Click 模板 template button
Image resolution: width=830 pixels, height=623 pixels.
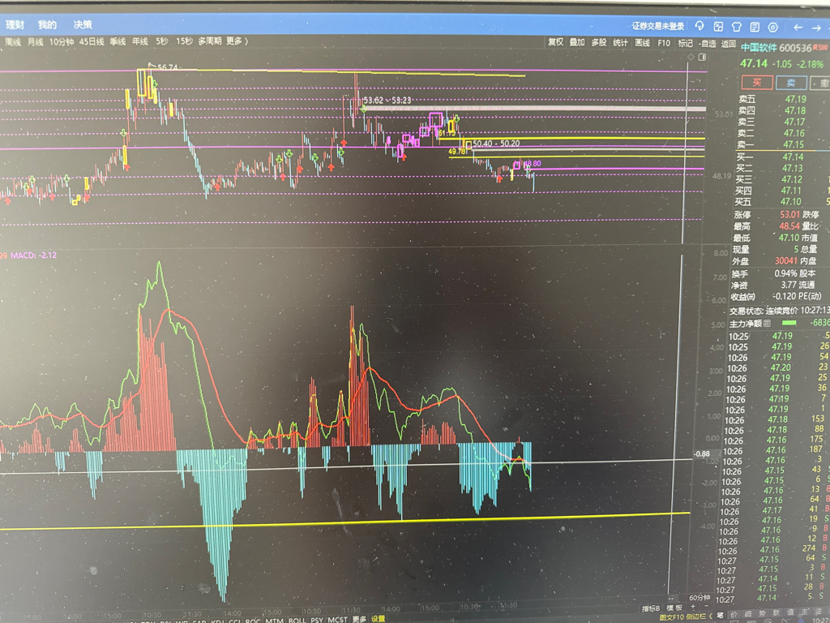[x=674, y=608]
